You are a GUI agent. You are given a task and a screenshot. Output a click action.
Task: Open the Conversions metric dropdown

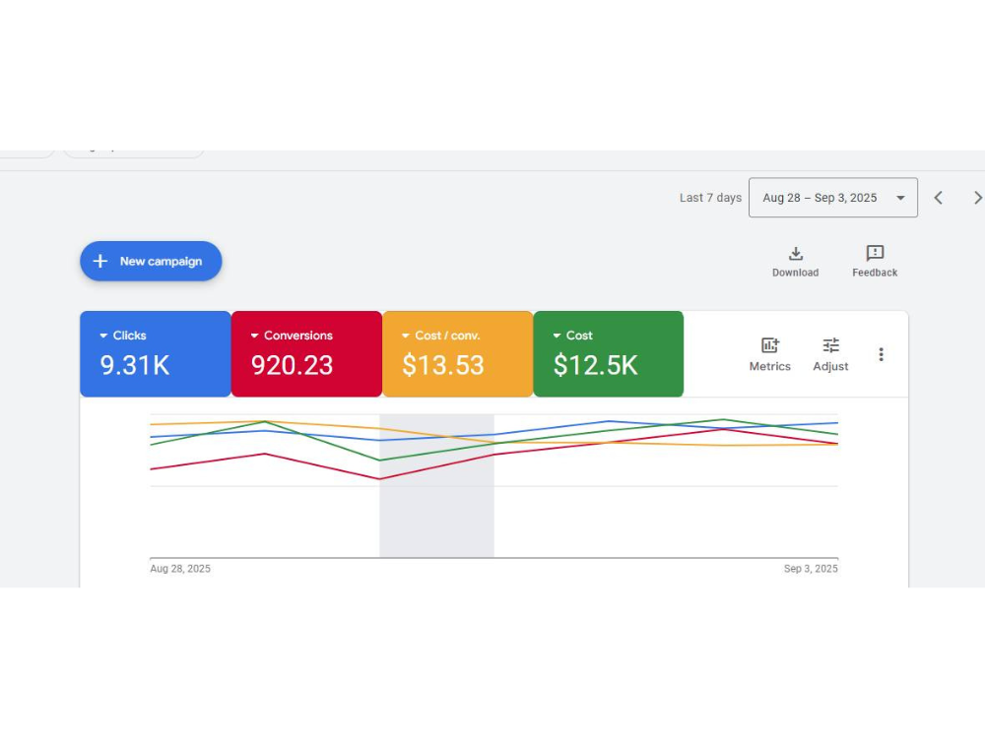(x=257, y=335)
